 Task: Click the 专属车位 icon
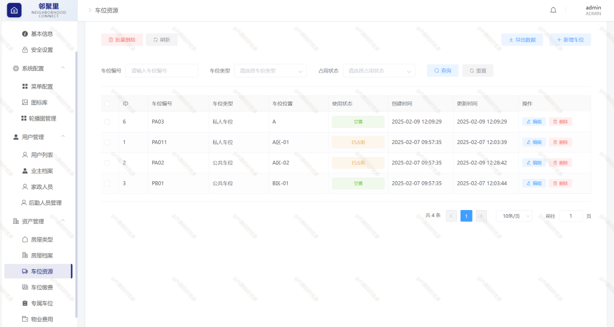25,303
